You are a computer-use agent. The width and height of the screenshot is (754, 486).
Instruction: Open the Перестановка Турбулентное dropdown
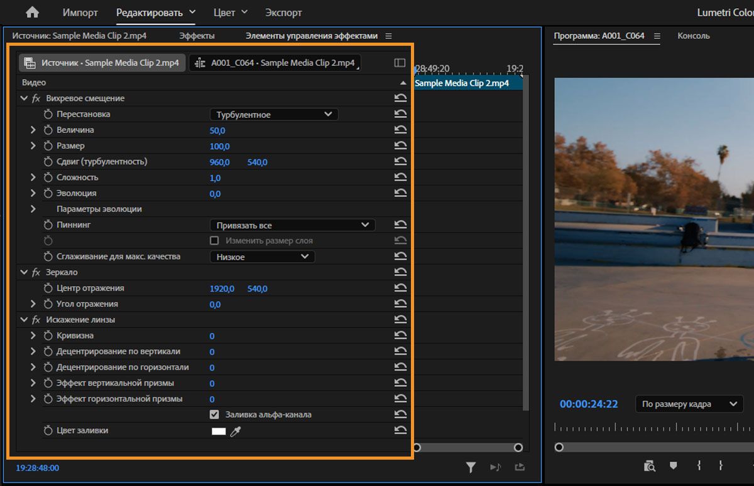point(274,114)
